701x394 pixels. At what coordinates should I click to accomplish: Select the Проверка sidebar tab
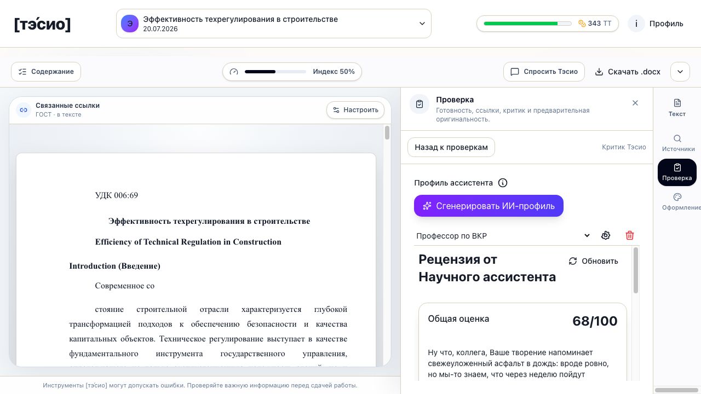tap(677, 172)
